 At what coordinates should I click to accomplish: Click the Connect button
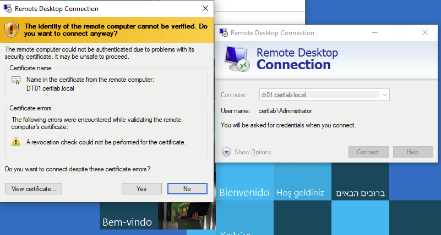[x=368, y=152]
